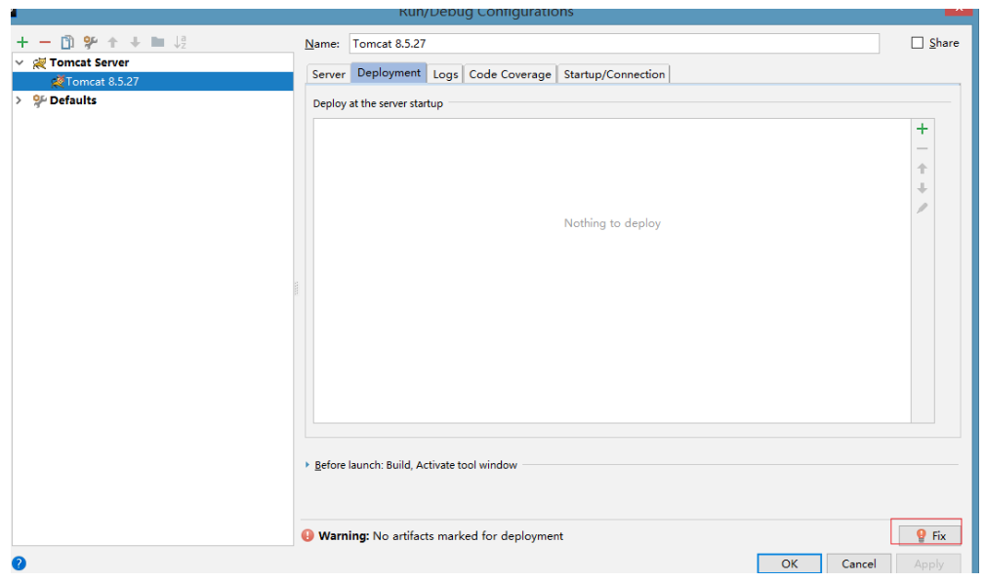This screenshot has width=985, height=582.
Task: Click 'Deploy at the server startup' label
Action: 378,103
